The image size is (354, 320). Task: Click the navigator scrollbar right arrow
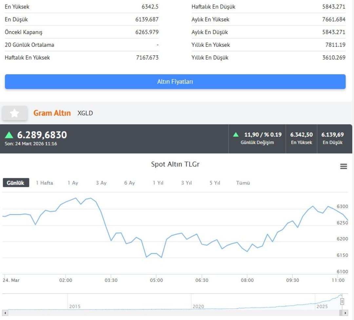point(345,313)
